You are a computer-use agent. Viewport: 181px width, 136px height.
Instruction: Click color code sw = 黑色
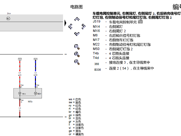75,102
